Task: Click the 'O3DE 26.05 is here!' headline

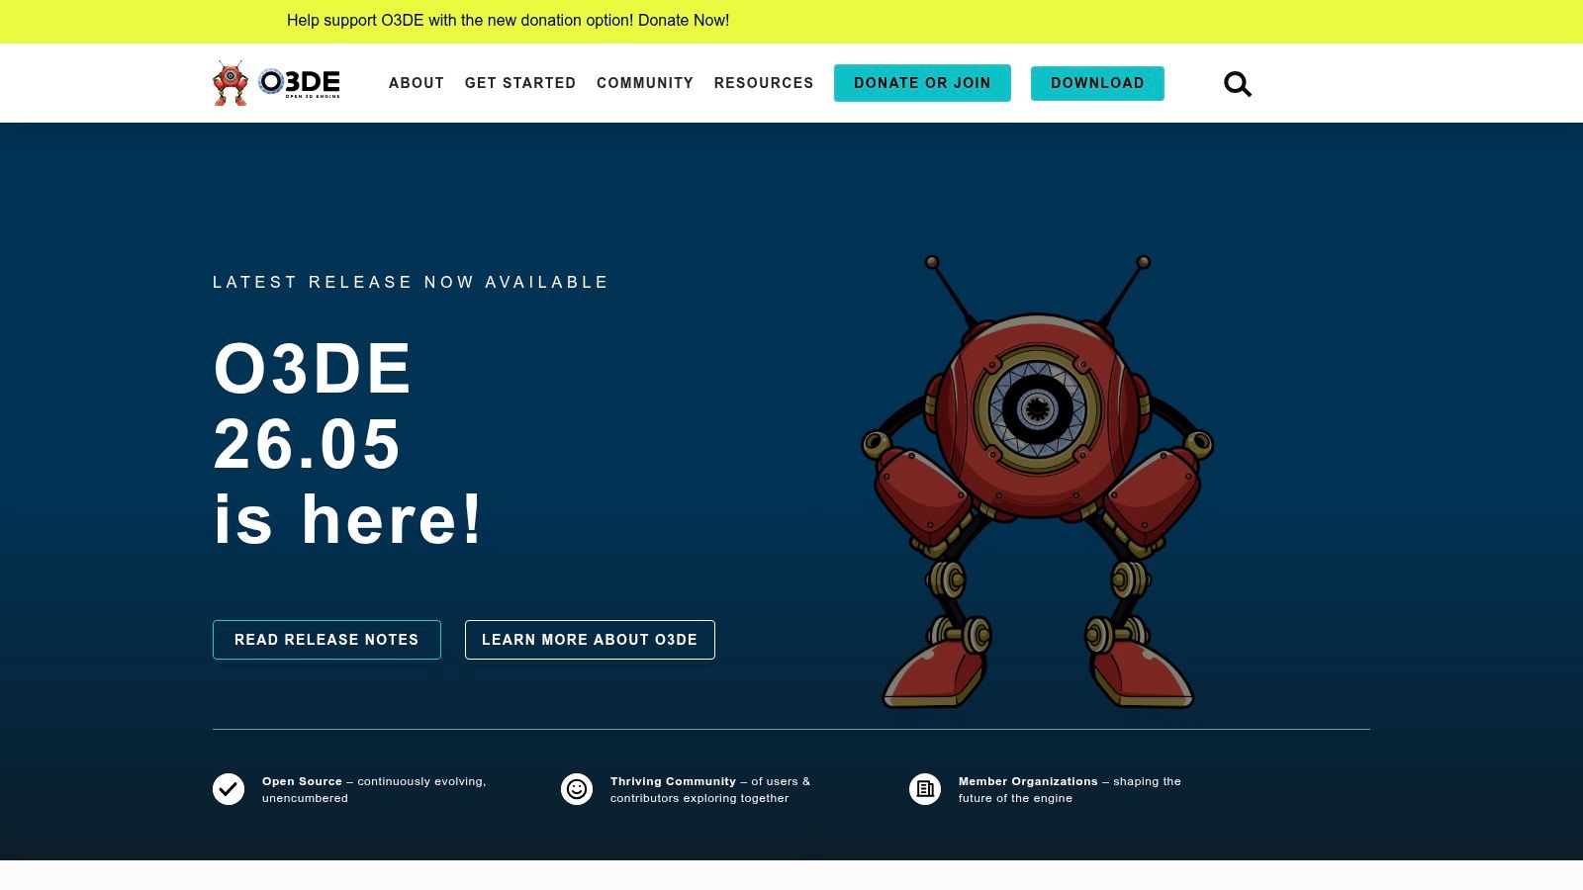Action: (348, 444)
